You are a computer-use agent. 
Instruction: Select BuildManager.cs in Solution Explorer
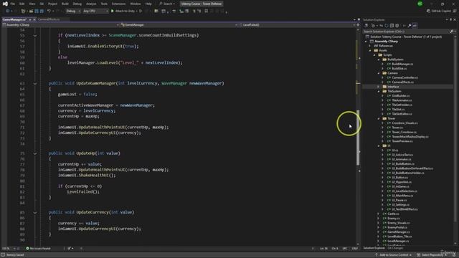[402, 64]
